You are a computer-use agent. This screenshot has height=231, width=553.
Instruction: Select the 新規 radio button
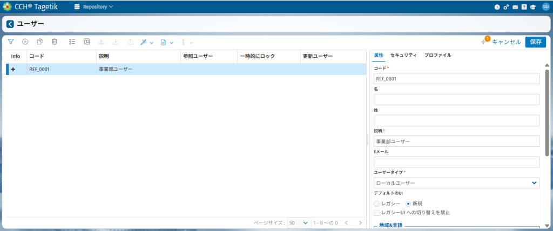[408, 203]
